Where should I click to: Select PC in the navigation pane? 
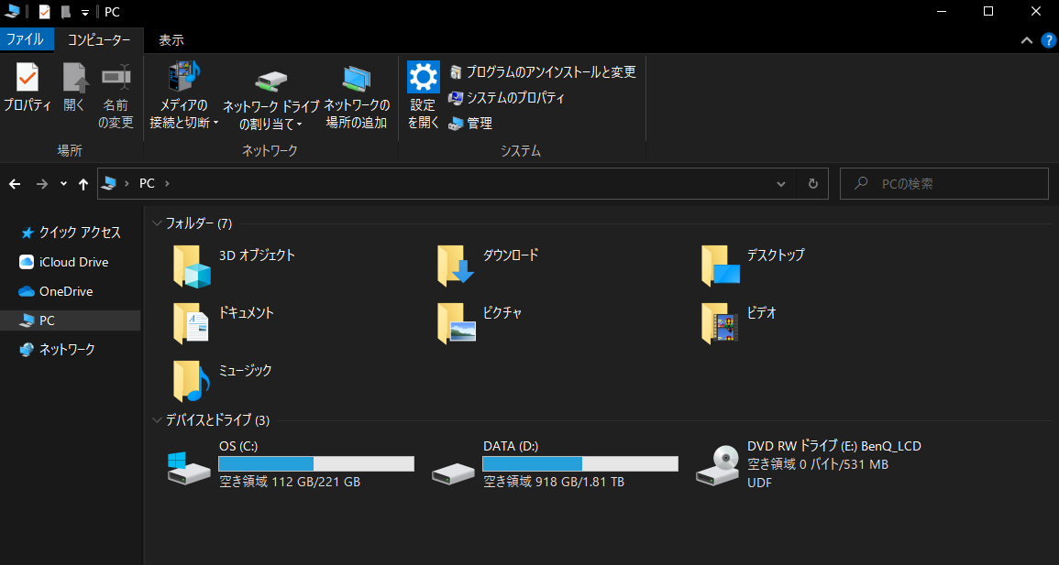(71, 321)
